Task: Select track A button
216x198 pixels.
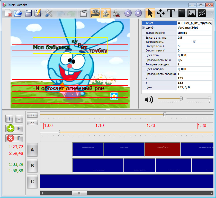Action: tap(32, 149)
